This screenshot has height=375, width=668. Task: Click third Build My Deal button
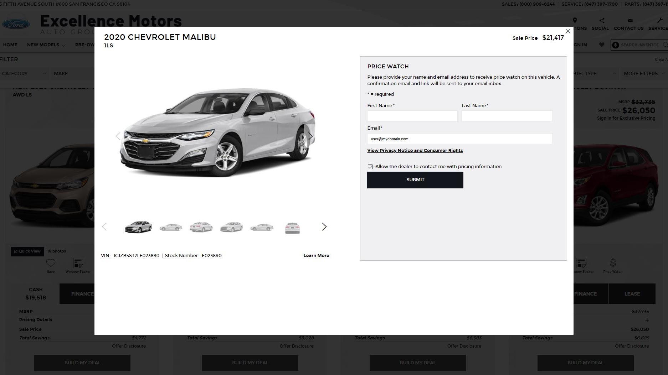coord(417,363)
